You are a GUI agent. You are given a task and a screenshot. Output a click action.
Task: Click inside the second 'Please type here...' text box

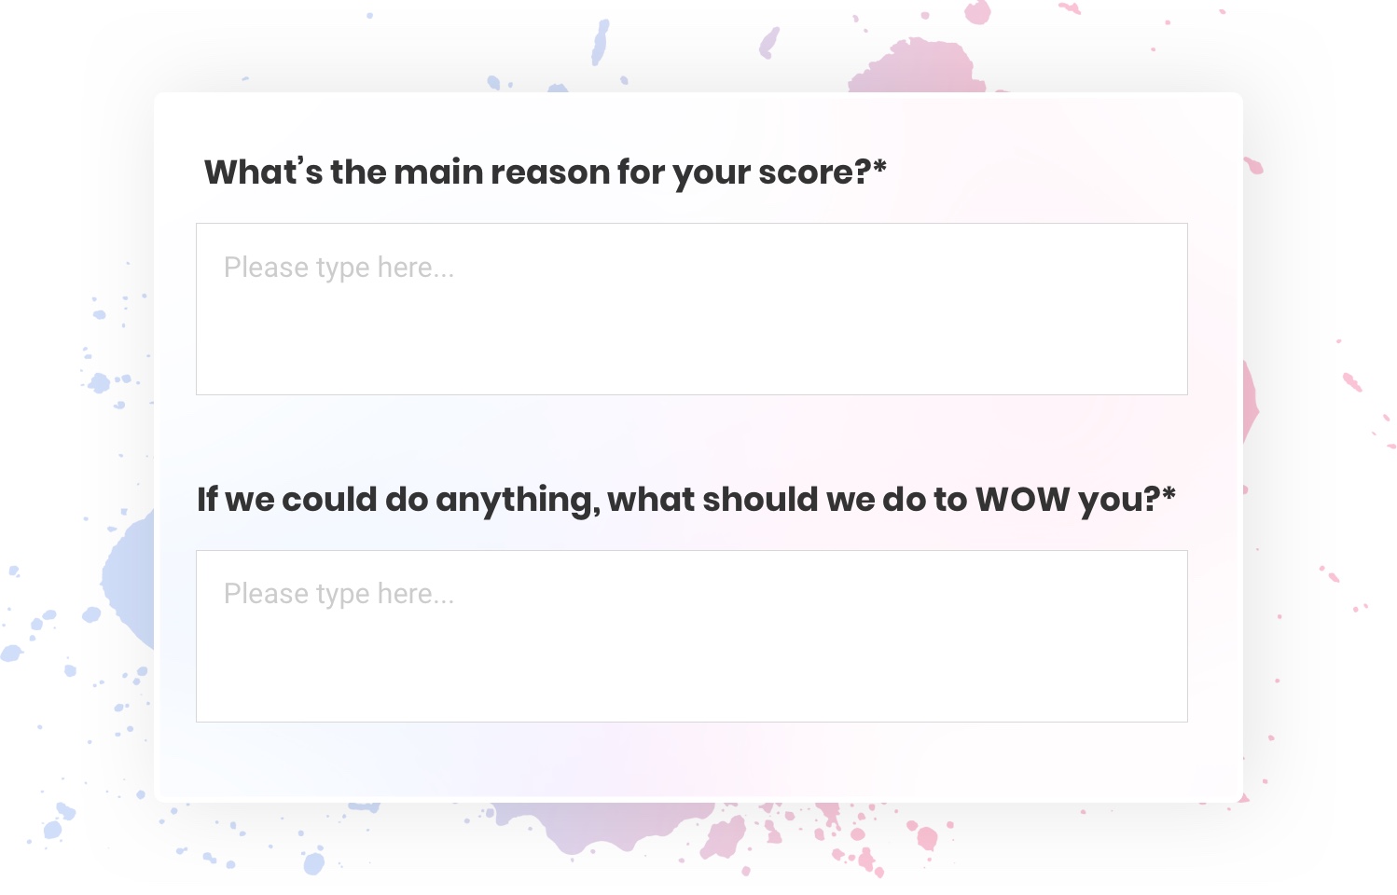pyautogui.click(x=692, y=634)
